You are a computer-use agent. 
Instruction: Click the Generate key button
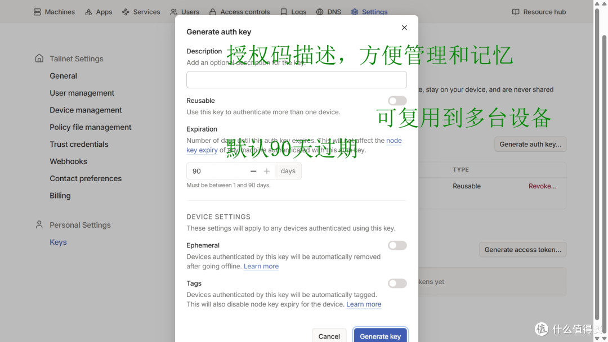(380, 335)
